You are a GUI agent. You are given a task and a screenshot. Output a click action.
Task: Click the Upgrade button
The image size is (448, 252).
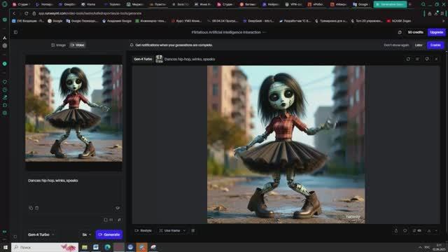pyautogui.click(x=436, y=32)
